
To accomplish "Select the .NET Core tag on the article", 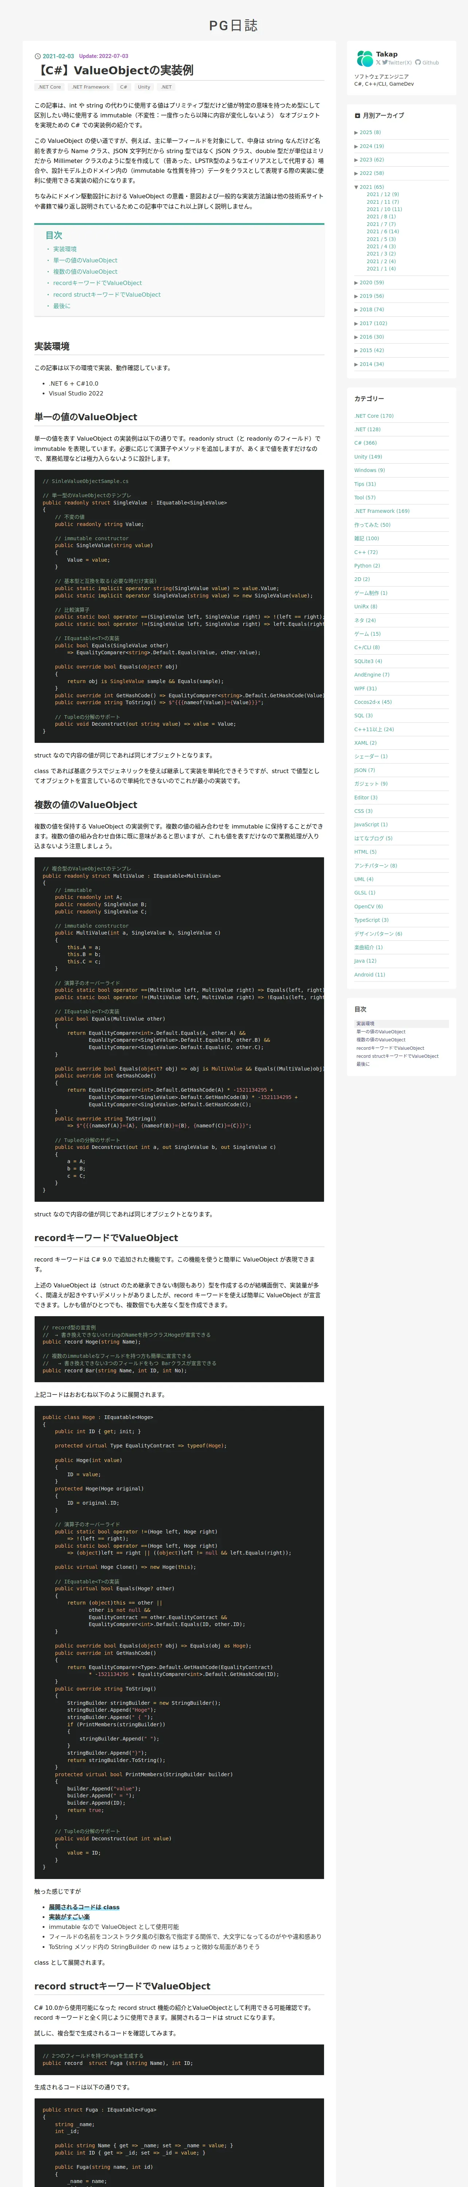I will [49, 87].
